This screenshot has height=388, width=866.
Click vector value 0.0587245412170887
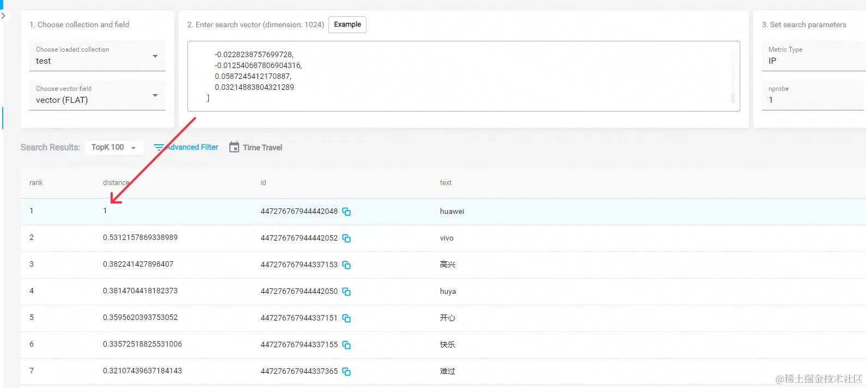[x=253, y=77]
